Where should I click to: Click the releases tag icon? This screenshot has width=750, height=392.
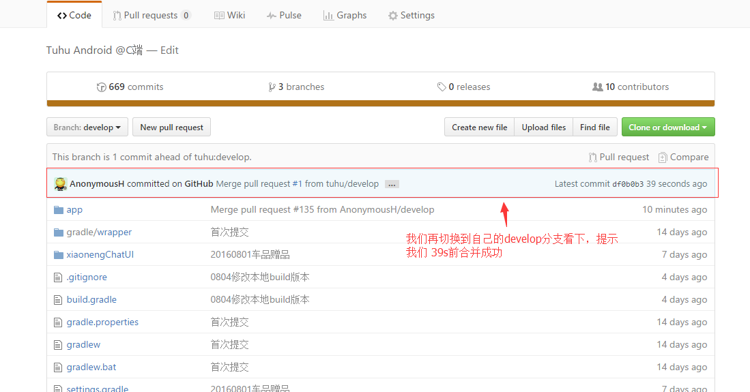click(x=442, y=87)
